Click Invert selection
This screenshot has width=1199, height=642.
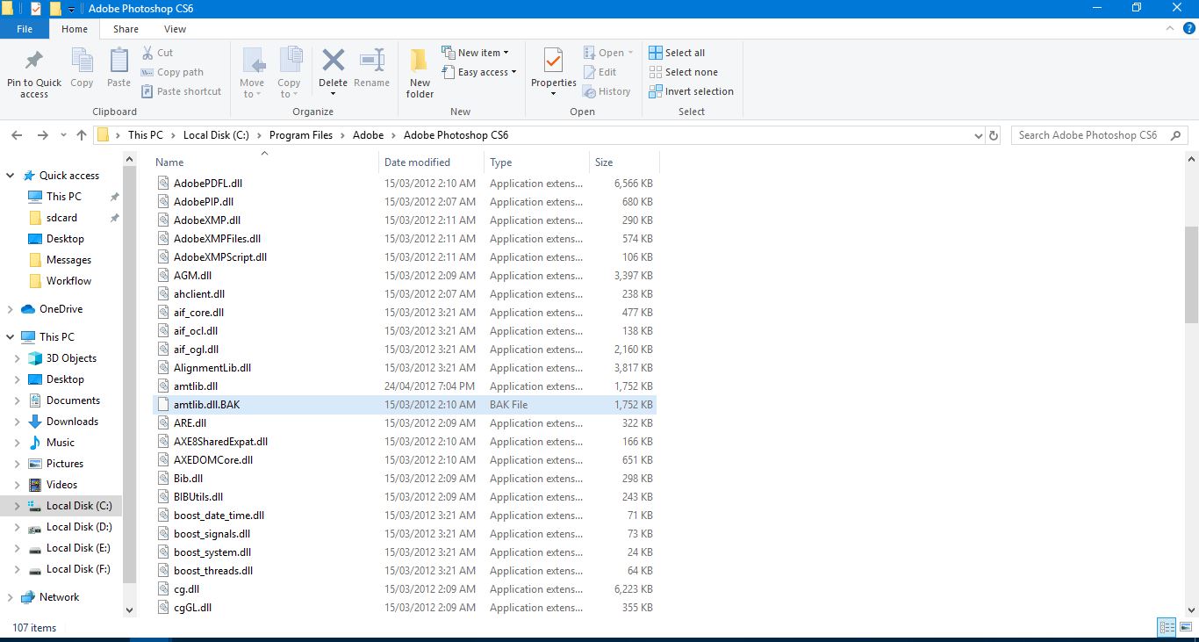(691, 91)
